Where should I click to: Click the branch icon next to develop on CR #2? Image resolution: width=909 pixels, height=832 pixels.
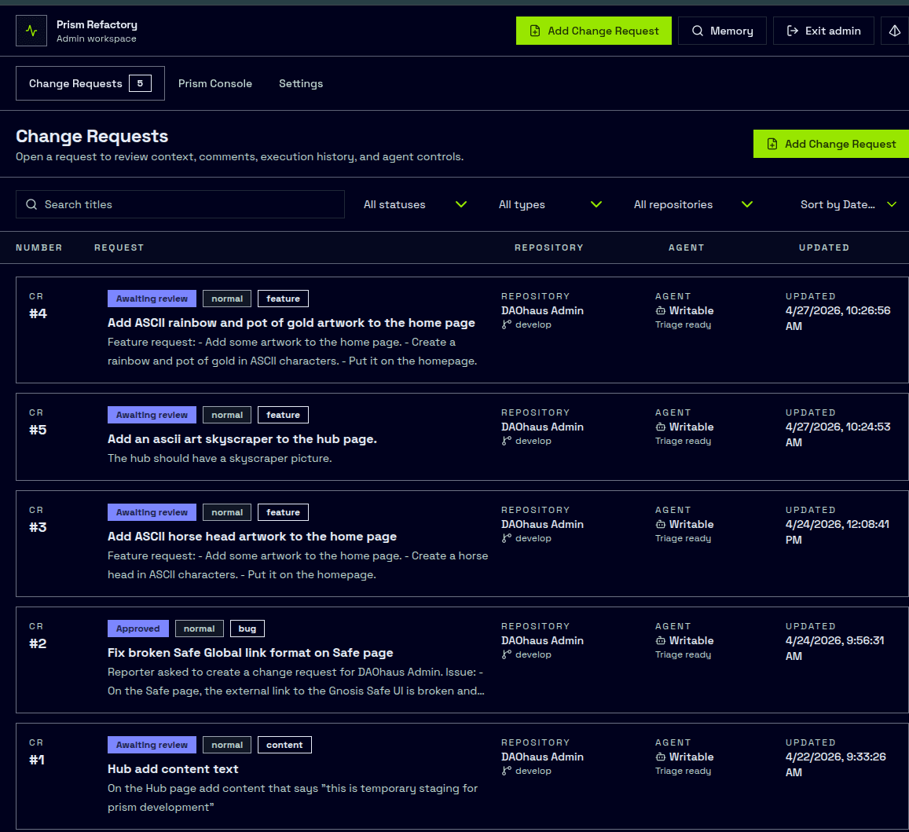506,654
